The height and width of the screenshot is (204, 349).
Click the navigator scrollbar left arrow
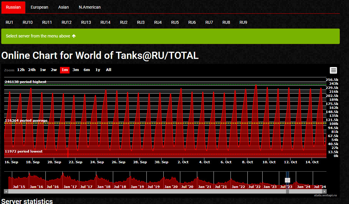6,191
